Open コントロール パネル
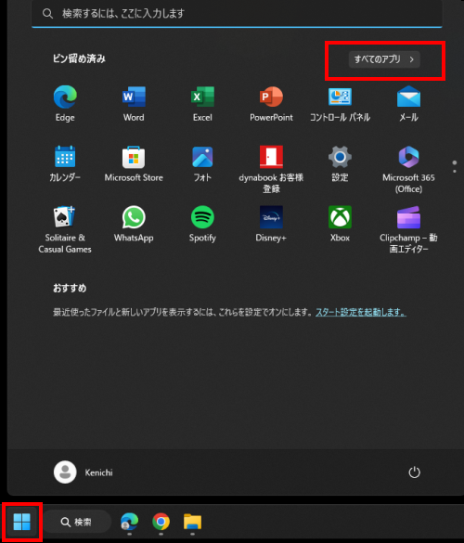This screenshot has width=464, height=543. [x=340, y=103]
